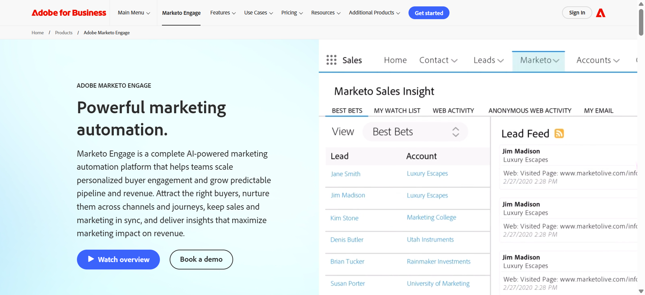Viewport: 645px width, 295px height.
Task: Open the Additional Products dropdown
Action: [374, 13]
